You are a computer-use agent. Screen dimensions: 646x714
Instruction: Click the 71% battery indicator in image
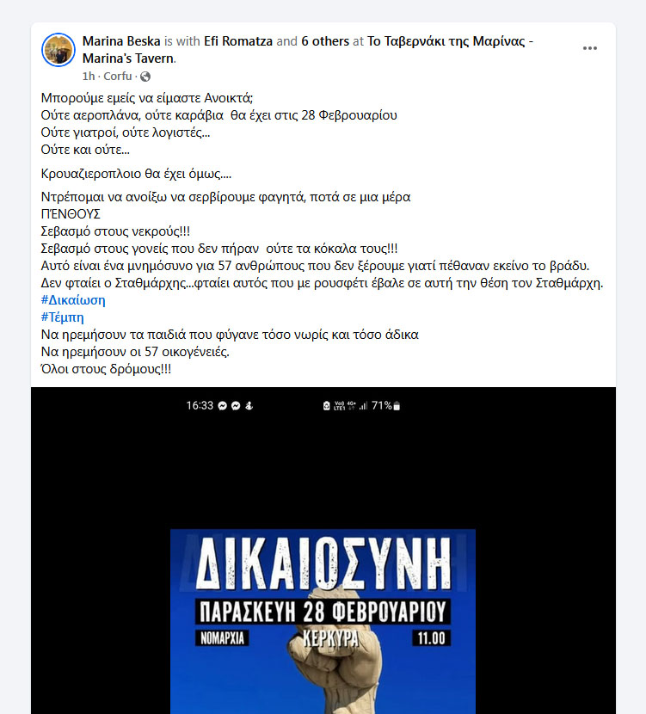click(x=385, y=405)
